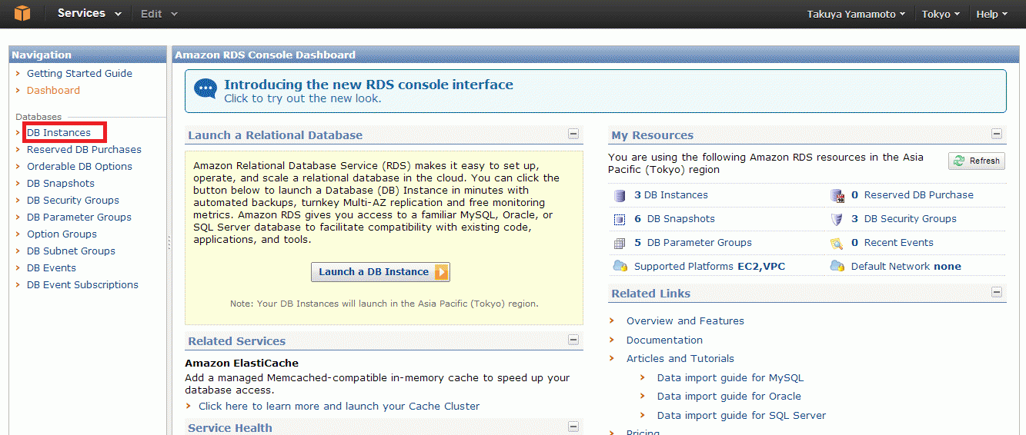Select Dashboard in navigation panel

[x=53, y=91]
